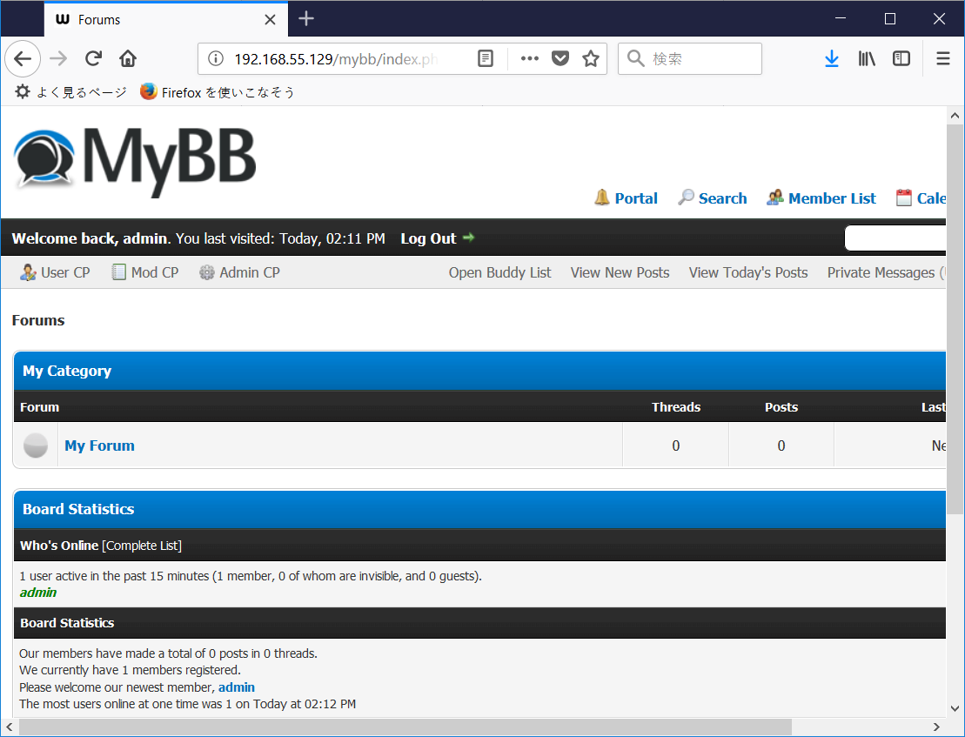Open the forum Search page

click(713, 198)
